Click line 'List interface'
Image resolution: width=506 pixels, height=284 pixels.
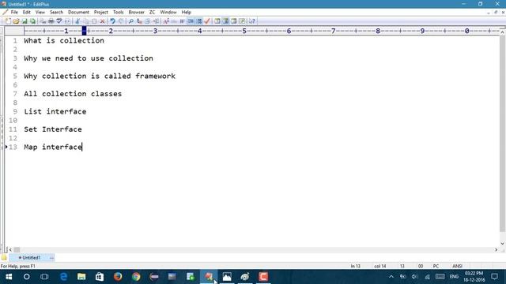click(55, 111)
